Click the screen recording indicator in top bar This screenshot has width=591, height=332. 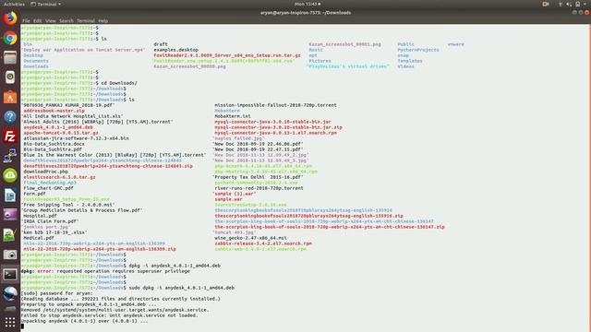[x=546, y=4]
